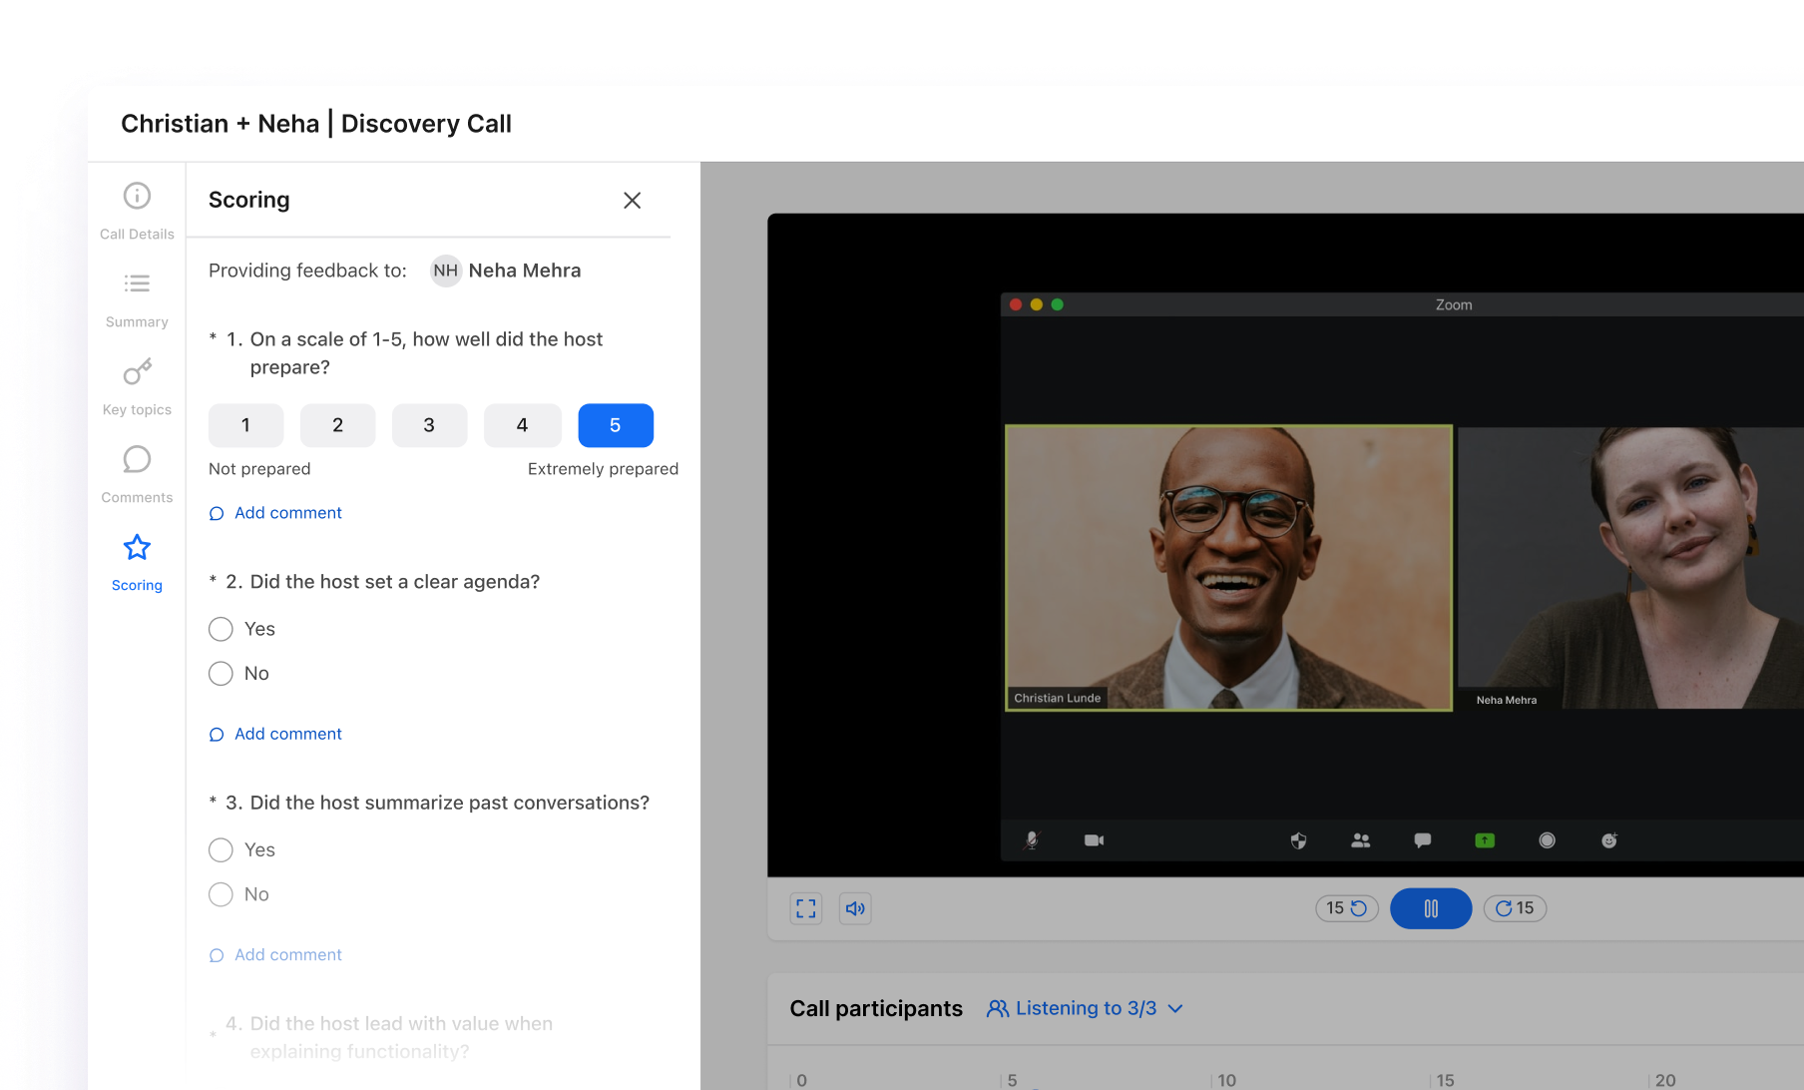Click Zoom record icon
The height and width of the screenshot is (1090, 1804).
(x=1547, y=840)
